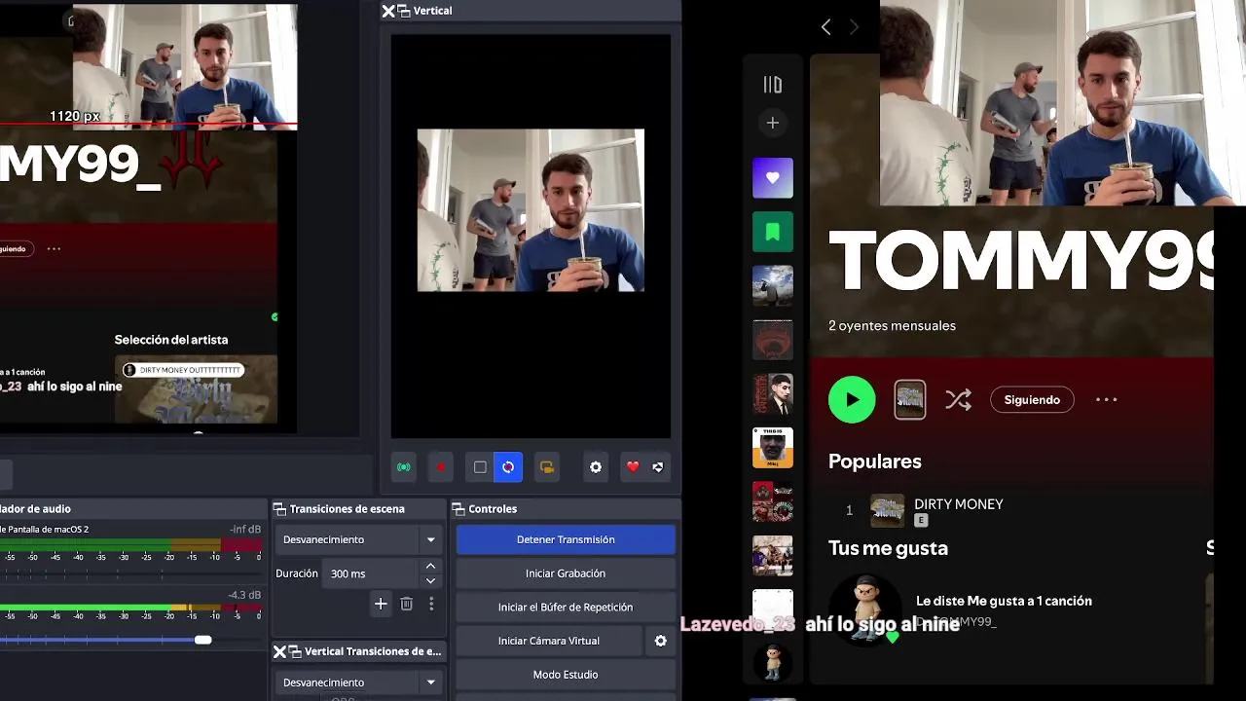Viewport: 1246px width, 701px height.
Task: Float the Transiciones de escena dock
Action: coord(279,509)
